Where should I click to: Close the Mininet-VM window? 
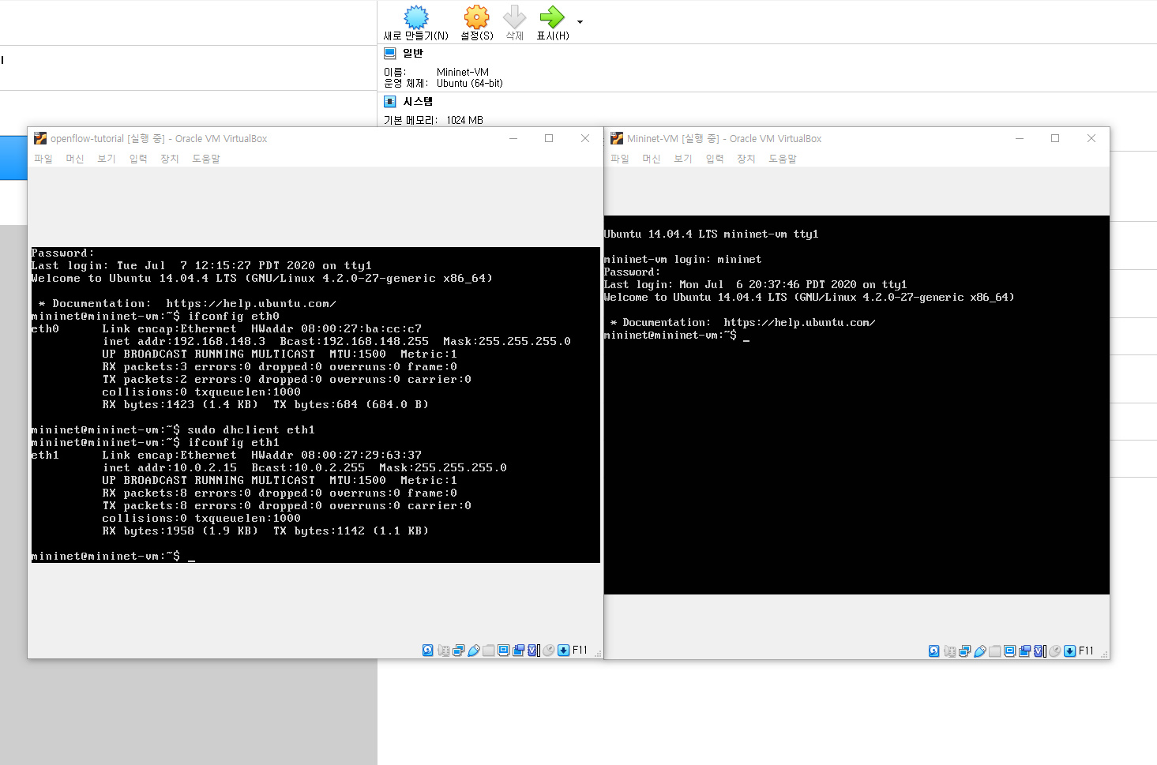pyautogui.click(x=1091, y=138)
